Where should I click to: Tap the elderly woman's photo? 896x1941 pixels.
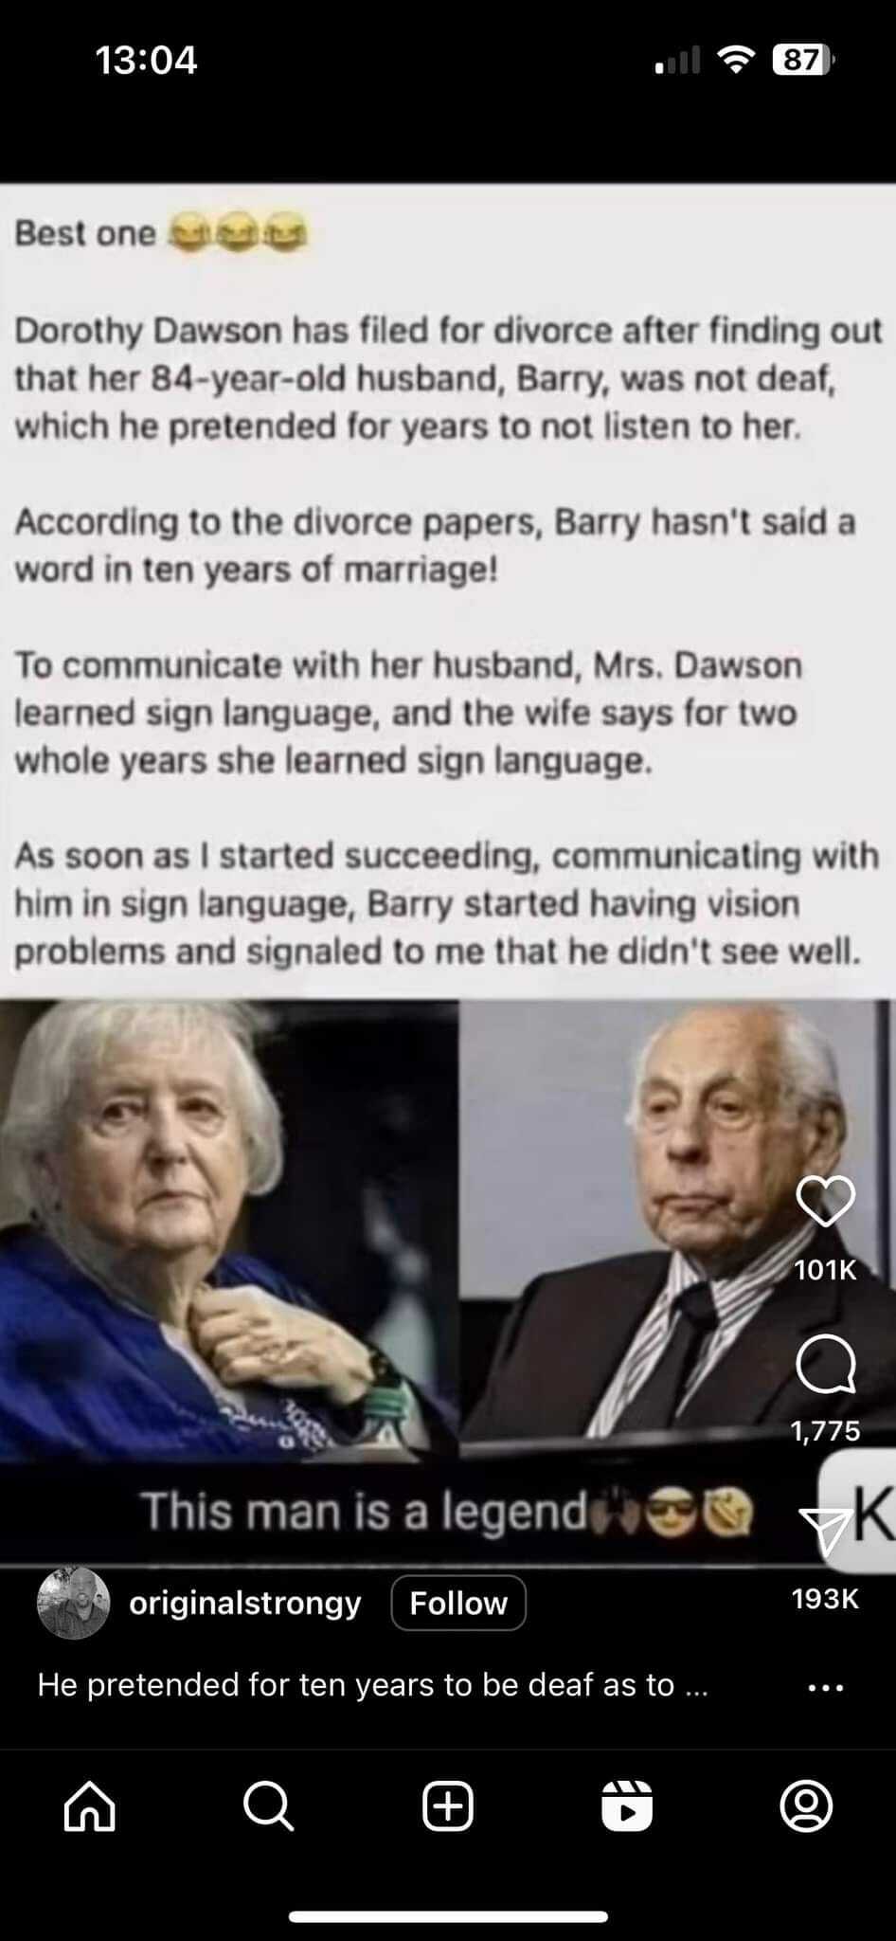[x=228, y=1229]
